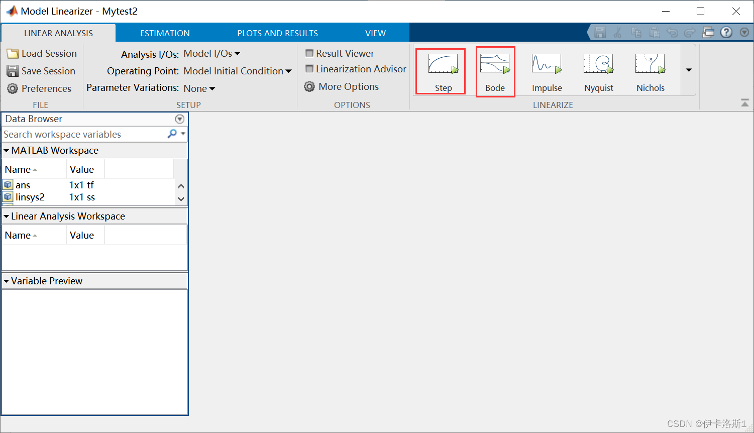Open quick access toolbar options arrow
754x433 pixels.
click(x=744, y=33)
